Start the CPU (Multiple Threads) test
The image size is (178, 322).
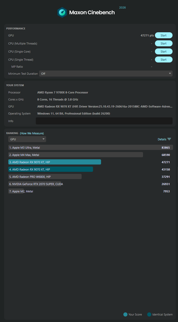(163, 43)
